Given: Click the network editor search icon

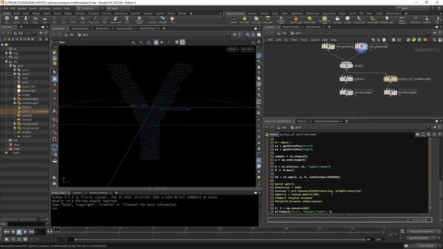Looking at the screenshot, I should tap(435, 40).
